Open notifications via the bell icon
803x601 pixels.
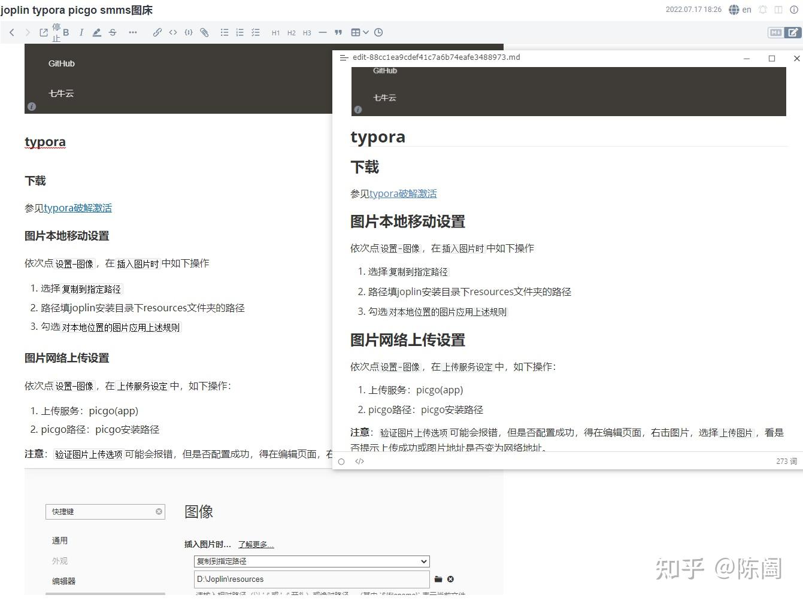tap(762, 10)
